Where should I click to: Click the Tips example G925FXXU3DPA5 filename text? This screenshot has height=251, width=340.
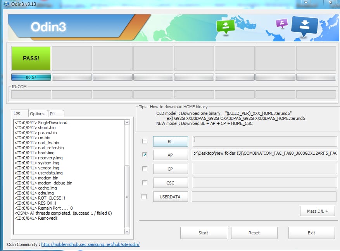pos(239,118)
